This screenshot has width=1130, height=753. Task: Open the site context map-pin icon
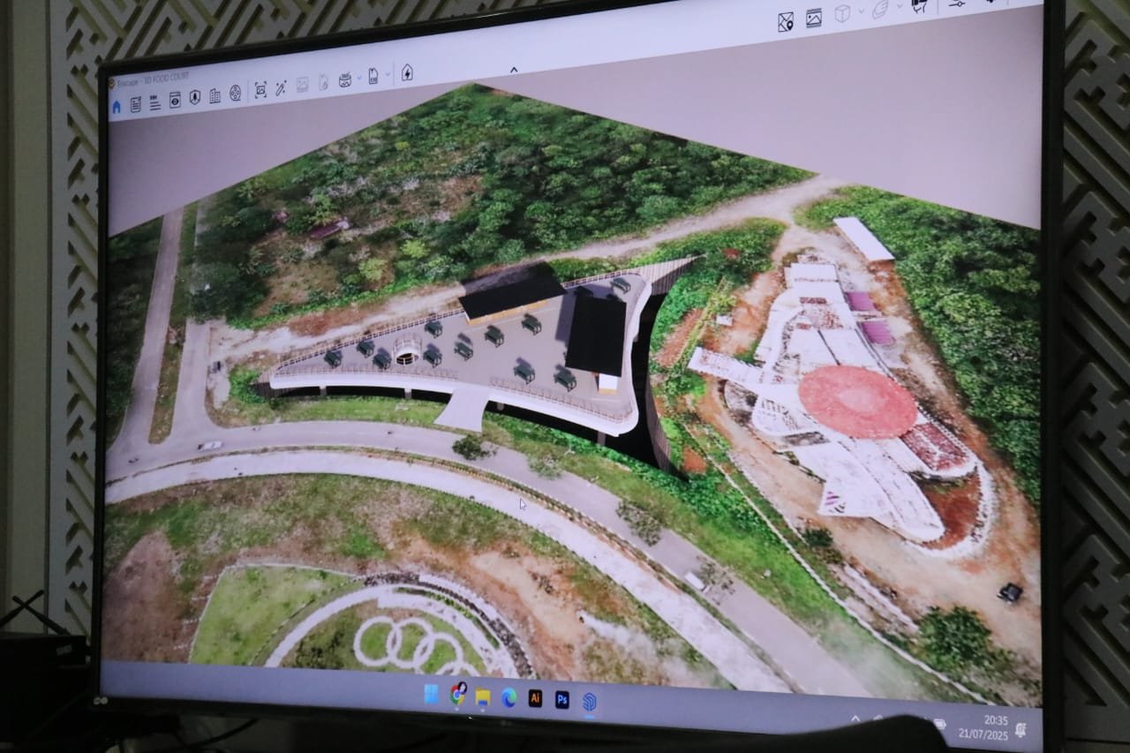pyautogui.click(x=785, y=22)
